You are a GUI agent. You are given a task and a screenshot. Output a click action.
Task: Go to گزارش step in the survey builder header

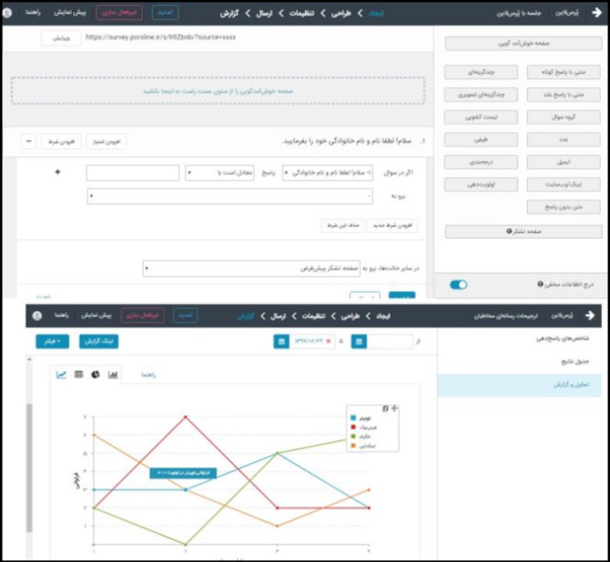(x=229, y=14)
